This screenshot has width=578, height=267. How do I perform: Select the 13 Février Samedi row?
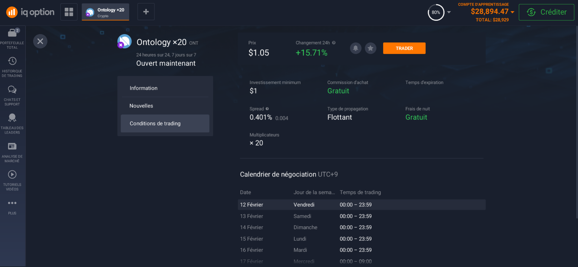362,216
